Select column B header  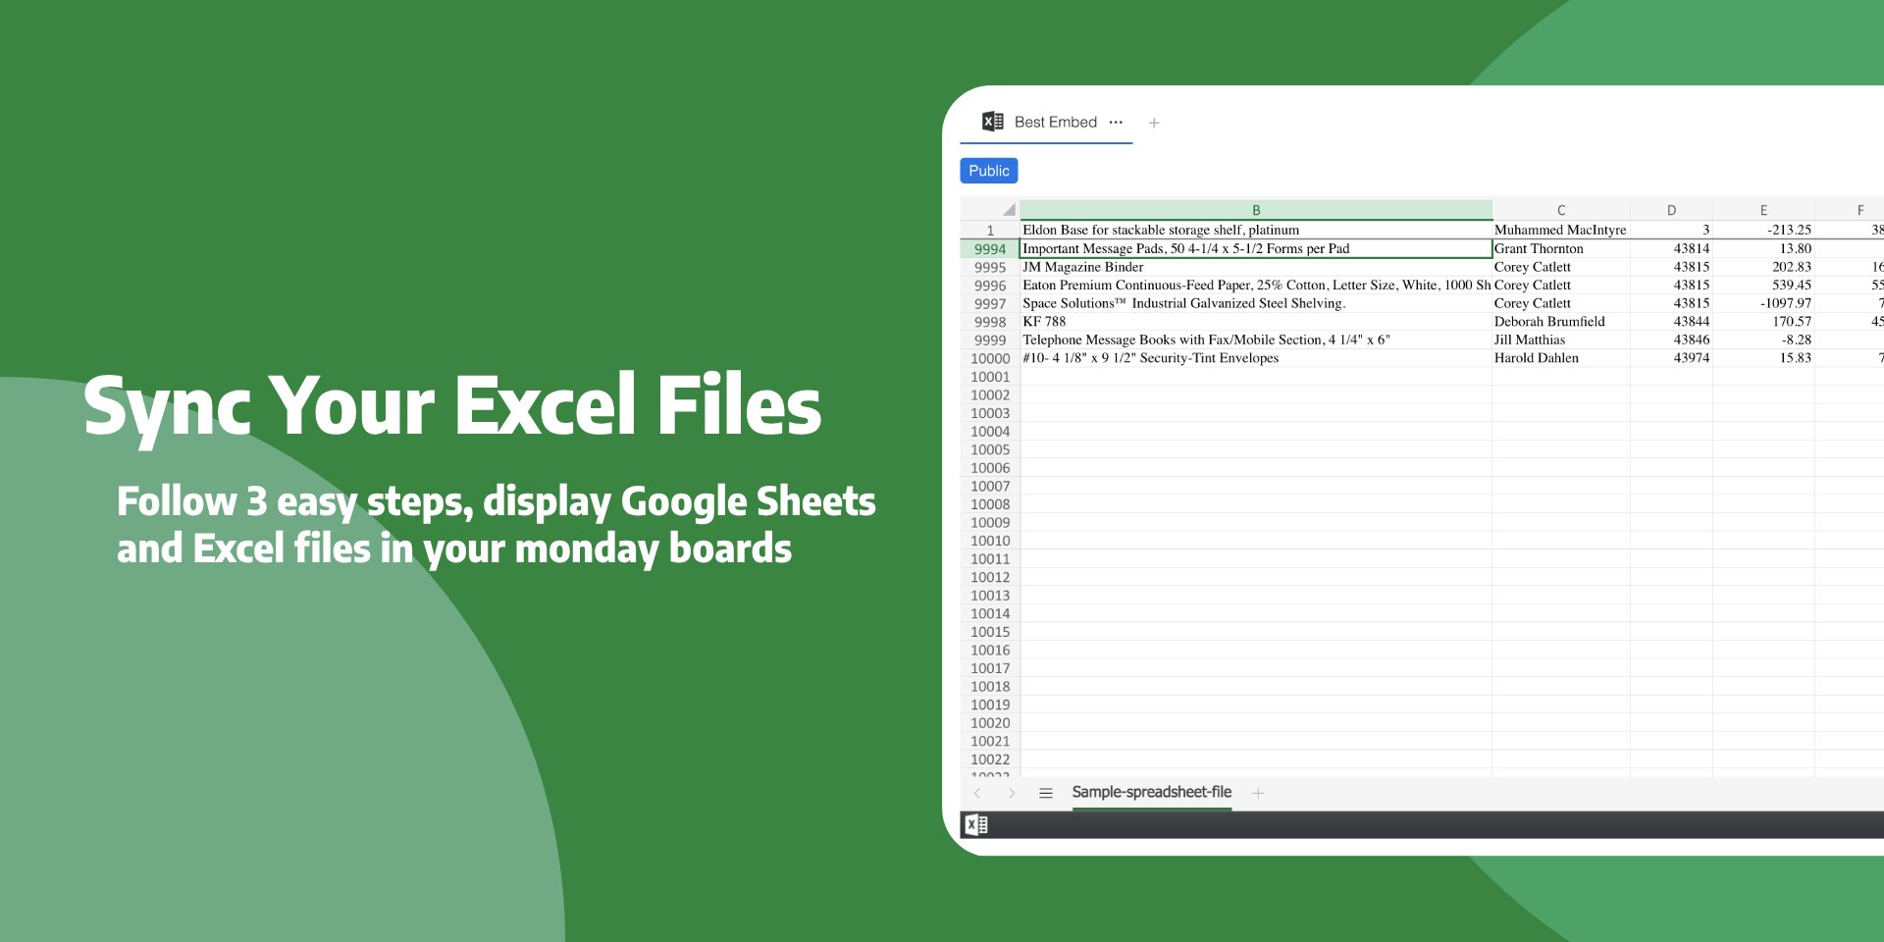coord(1256,210)
